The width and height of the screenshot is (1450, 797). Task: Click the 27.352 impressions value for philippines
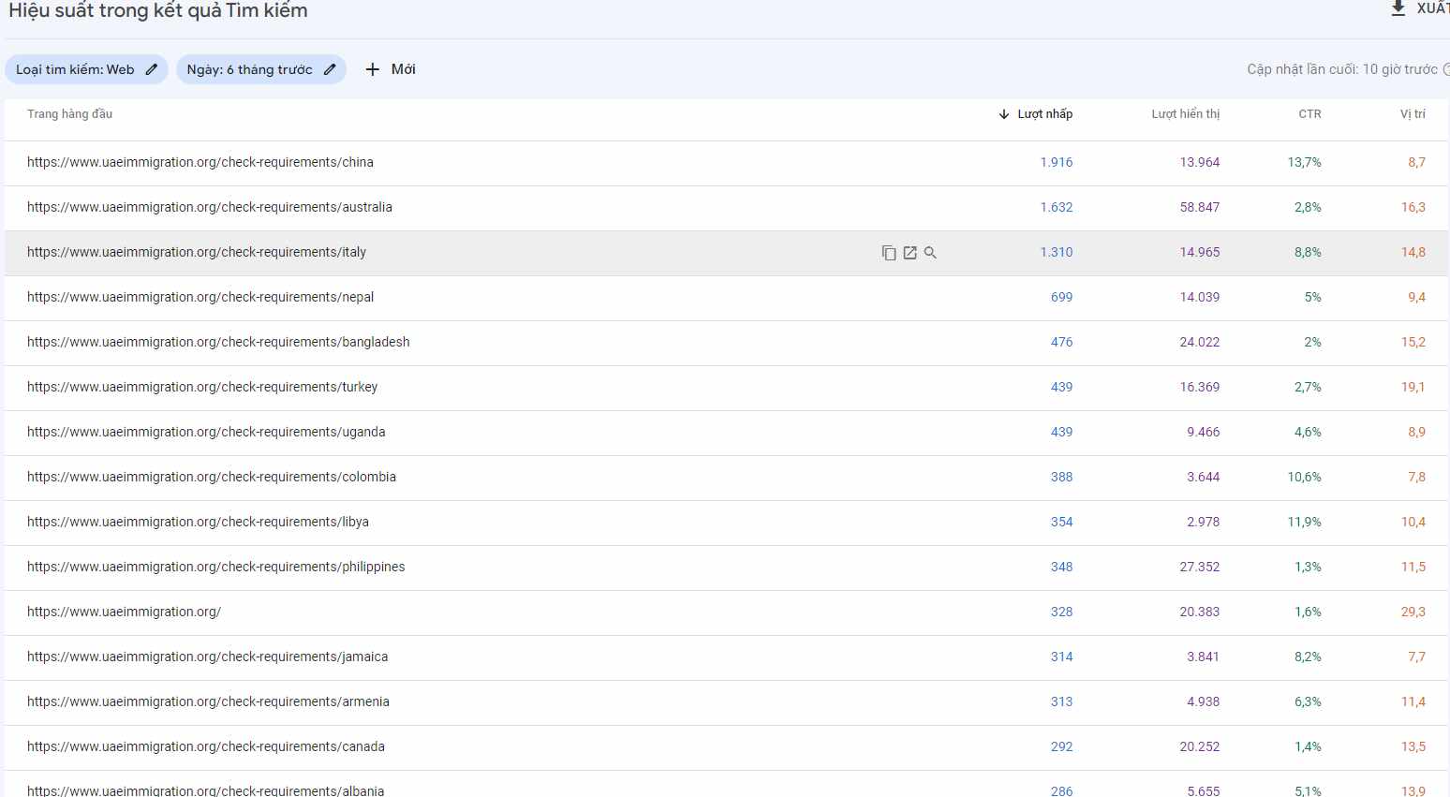pos(1200,567)
